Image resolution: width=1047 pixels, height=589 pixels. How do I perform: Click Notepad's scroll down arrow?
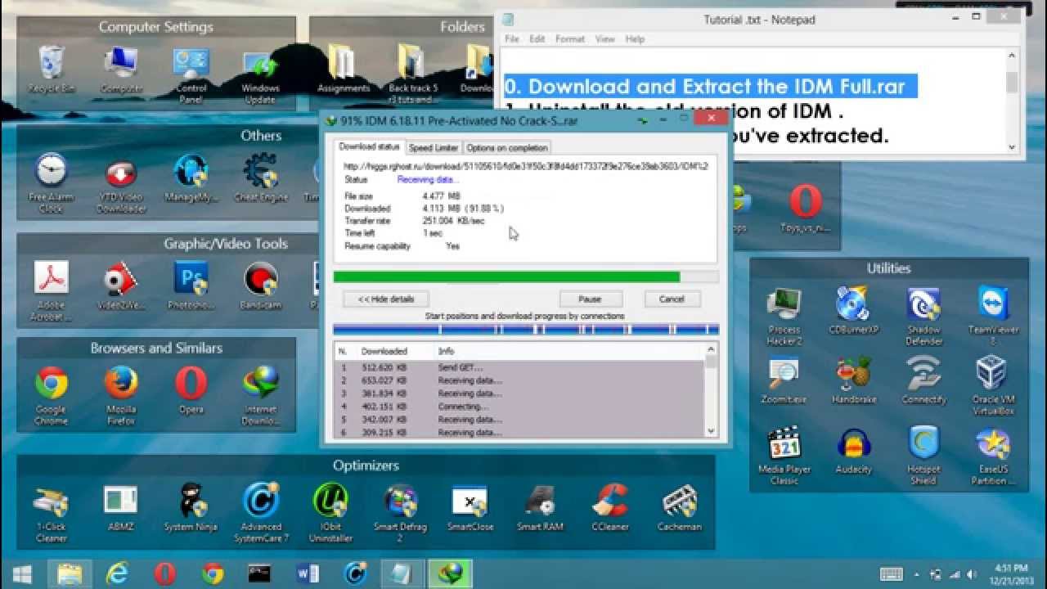tap(1012, 146)
